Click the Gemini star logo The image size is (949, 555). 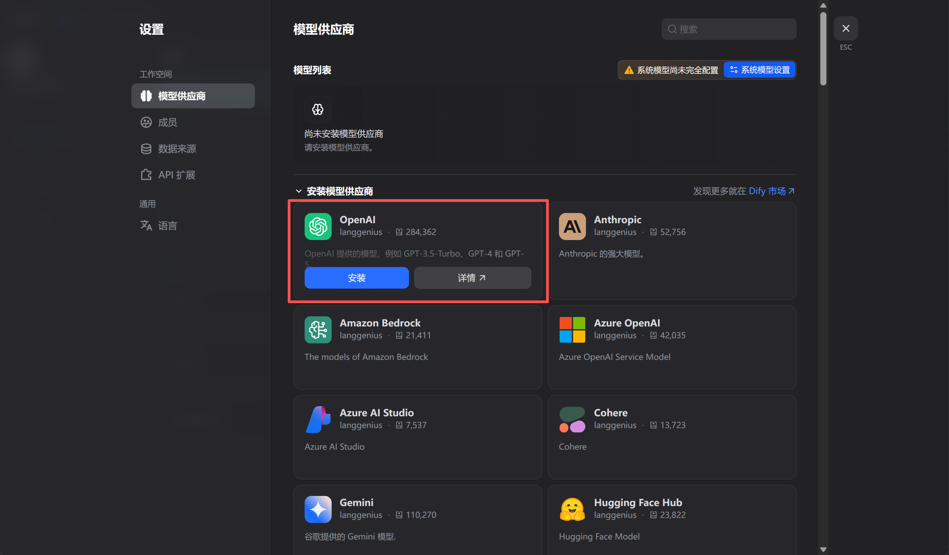click(318, 509)
